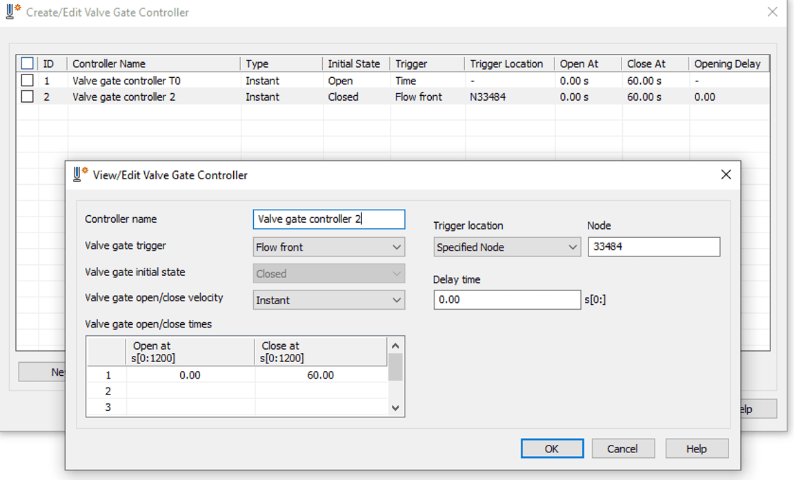794x480 pixels.
Task: Click the Initial State column header
Action: click(x=357, y=64)
